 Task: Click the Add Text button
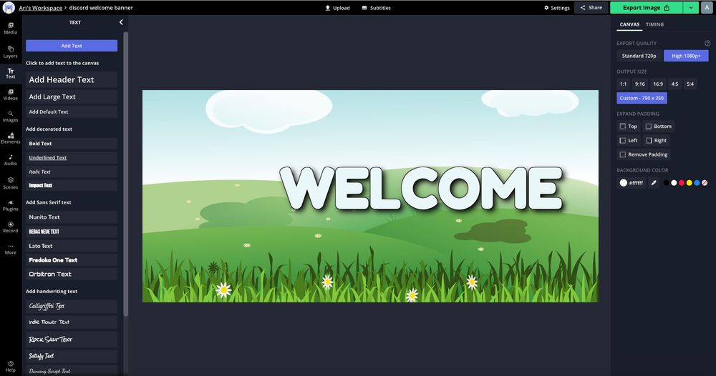click(x=72, y=46)
